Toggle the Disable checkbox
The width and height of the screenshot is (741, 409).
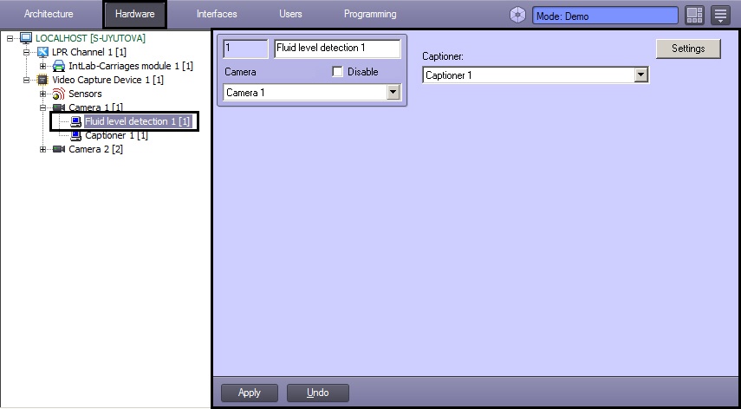click(337, 72)
